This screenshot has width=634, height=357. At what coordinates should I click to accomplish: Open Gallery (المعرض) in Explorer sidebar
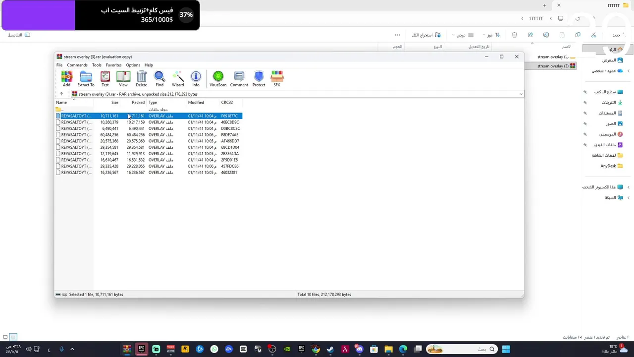point(612,60)
